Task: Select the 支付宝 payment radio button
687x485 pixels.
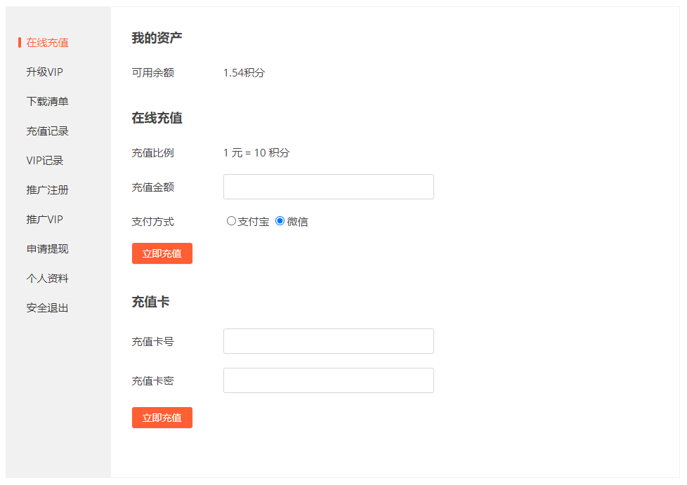Action: click(x=232, y=220)
